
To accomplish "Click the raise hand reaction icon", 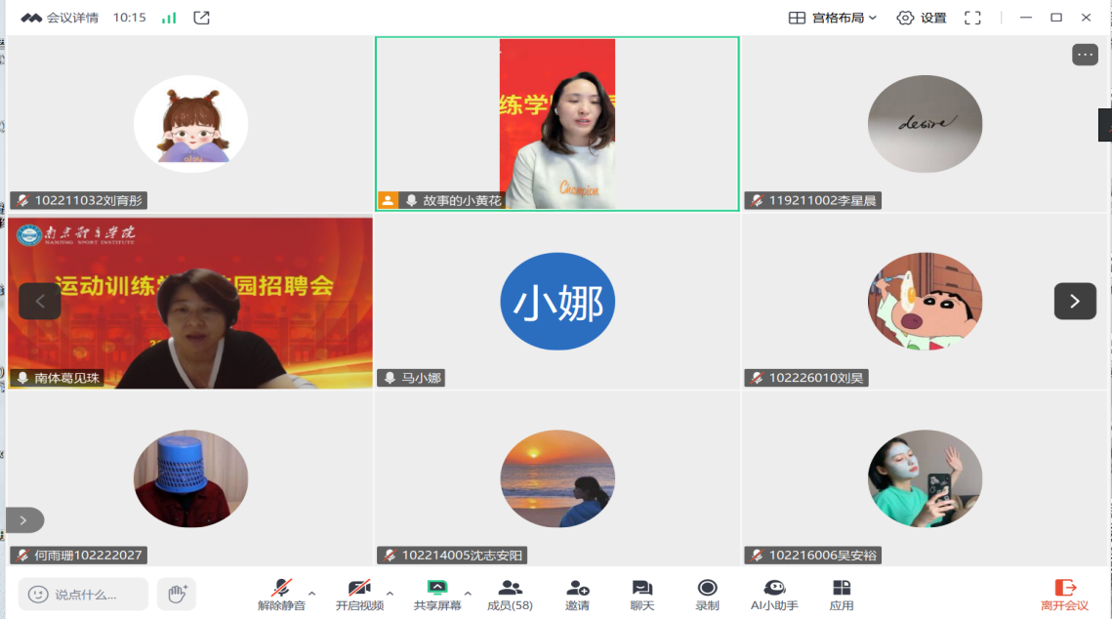I will pos(177,594).
